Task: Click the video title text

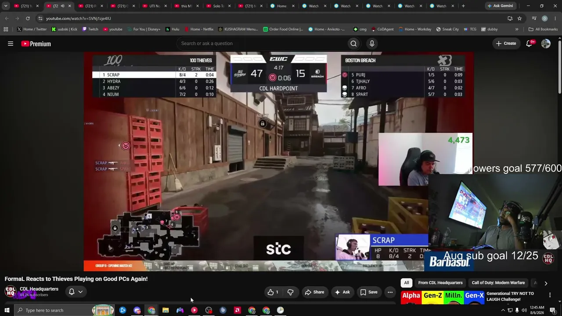Action: click(76, 279)
